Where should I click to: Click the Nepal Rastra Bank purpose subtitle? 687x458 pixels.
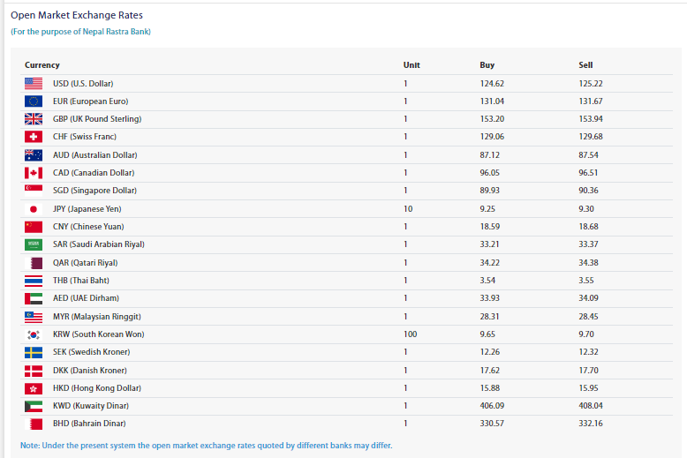coord(80,32)
